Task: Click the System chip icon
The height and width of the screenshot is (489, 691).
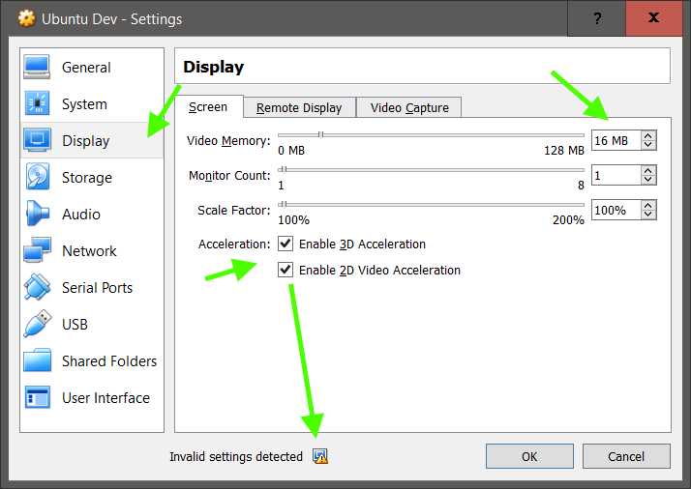Action: pyautogui.click(x=37, y=103)
